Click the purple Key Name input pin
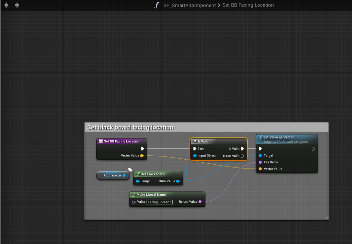The width and height of the screenshot is (352, 244). pos(260,162)
